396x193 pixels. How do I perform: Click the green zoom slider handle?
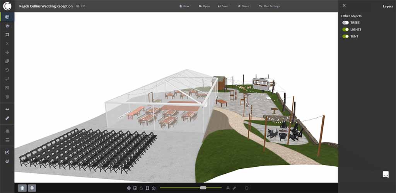click(203, 188)
